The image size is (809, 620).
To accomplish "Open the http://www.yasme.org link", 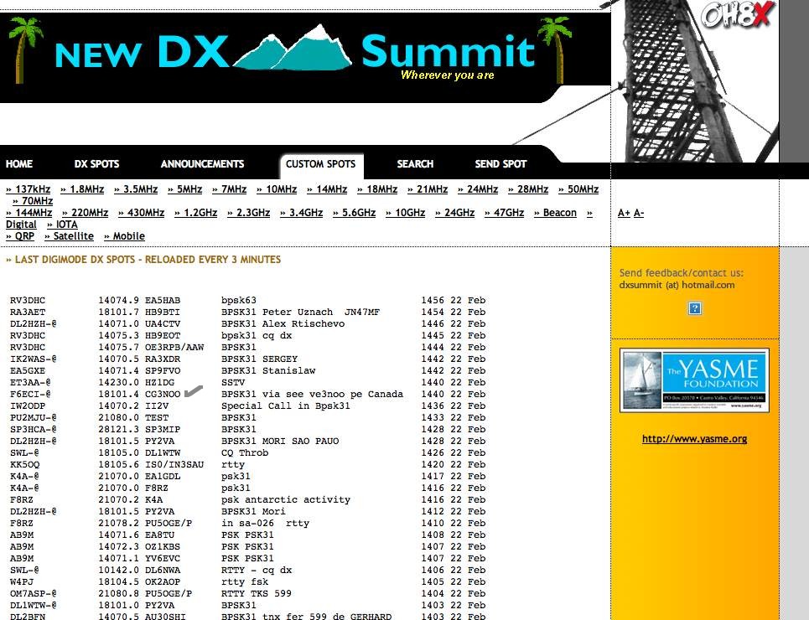I will (694, 439).
